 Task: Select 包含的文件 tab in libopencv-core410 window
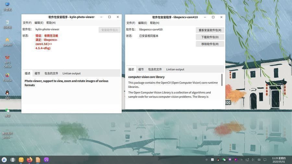pos(155,69)
